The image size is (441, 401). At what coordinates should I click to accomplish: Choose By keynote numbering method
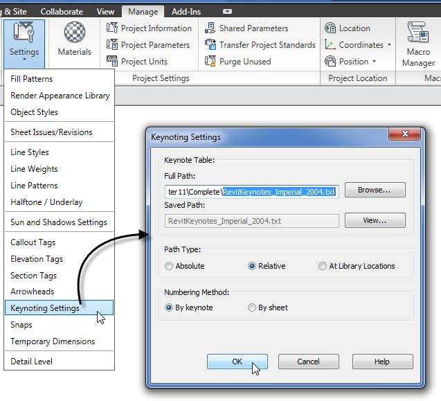[x=169, y=308]
